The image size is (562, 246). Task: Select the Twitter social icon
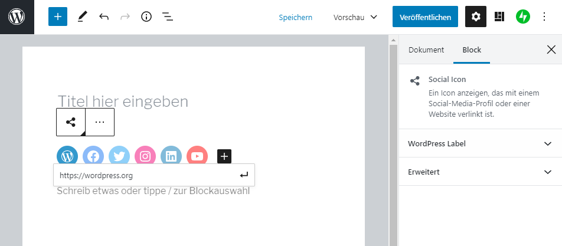(x=119, y=155)
